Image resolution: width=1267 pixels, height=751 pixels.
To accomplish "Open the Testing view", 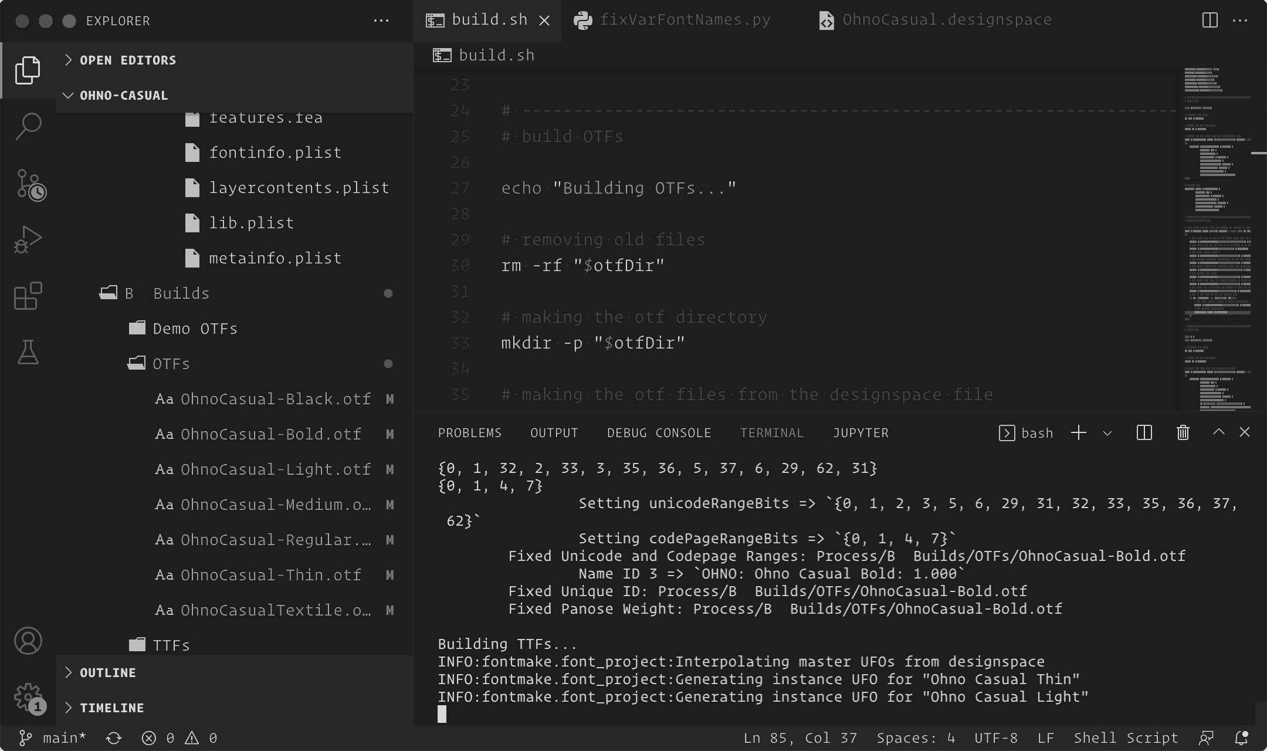I will (x=27, y=352).
